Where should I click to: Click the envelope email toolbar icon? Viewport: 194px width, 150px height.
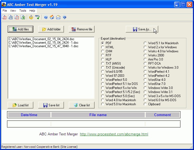(58, 17)
